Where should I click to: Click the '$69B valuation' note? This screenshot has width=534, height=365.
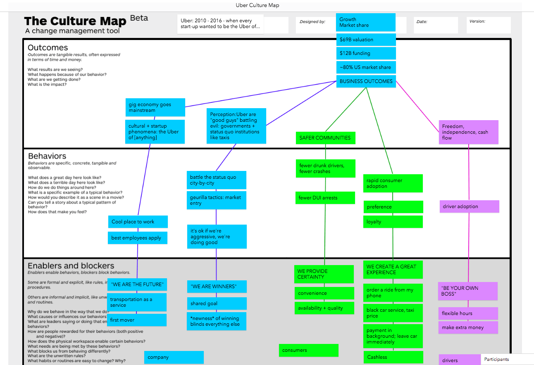coord(366,40)
